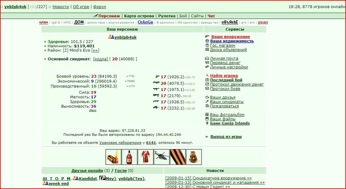Open Протокол боёв battle log
346x189 pixels.
225,89
